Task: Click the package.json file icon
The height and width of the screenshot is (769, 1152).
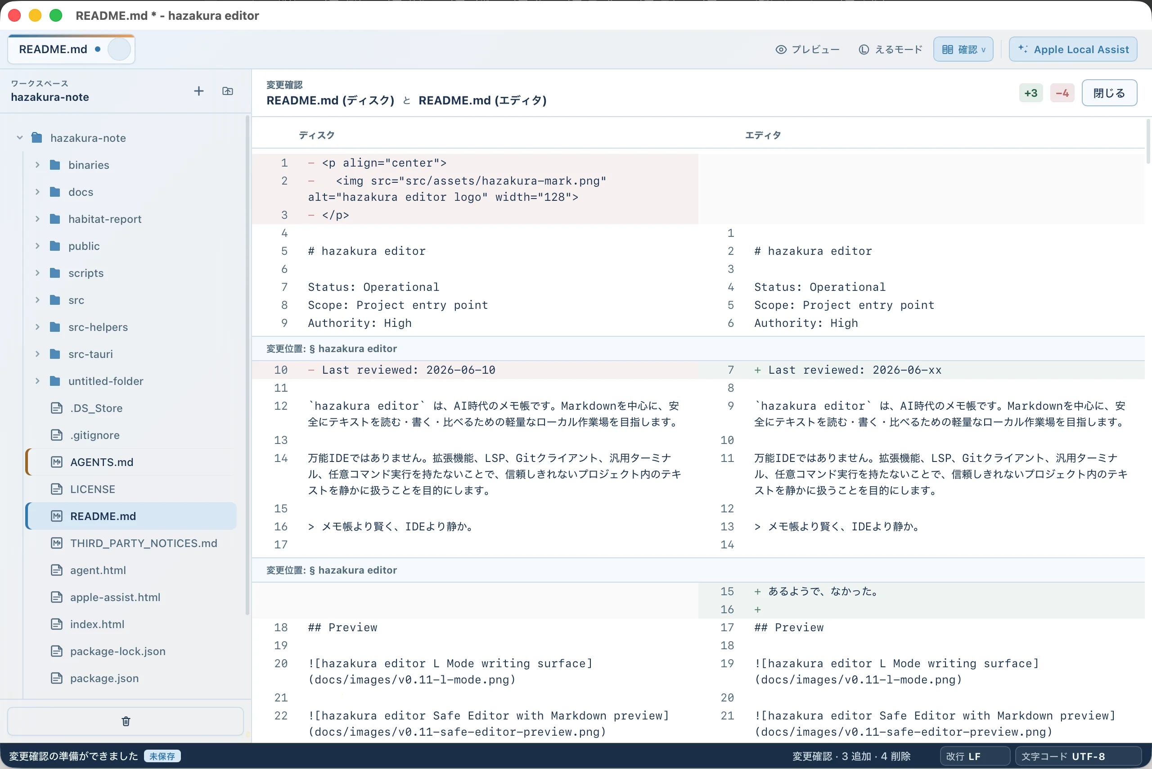Action: [x=57, y=678]
